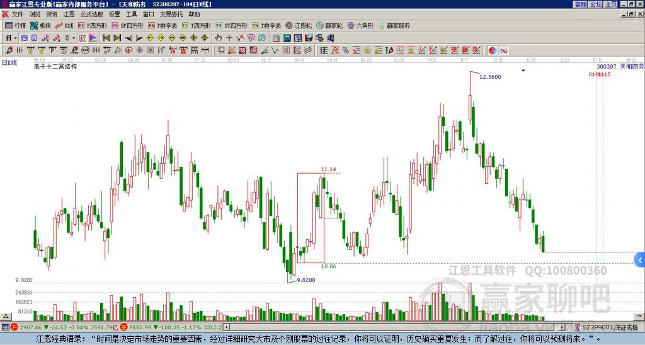Open the T数字表 tool
Image resolution: width=645 pixels, height=345 pixels.
click(x=266, y=25)
